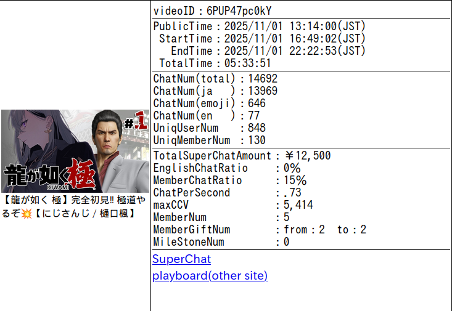Click the ChatNum(total) value 14692
452x311 pixels.
coord(263,79)
